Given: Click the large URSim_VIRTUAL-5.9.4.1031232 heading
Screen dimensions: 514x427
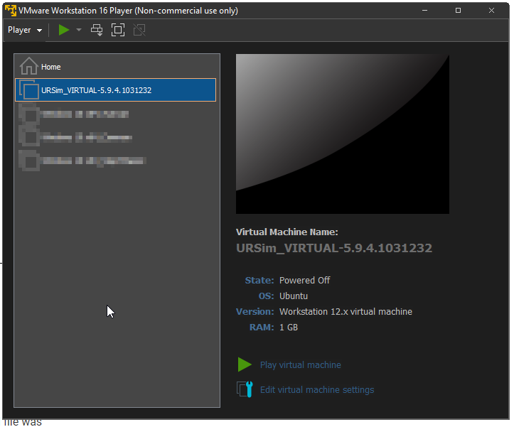Looking at the screenshot, I should point(334,248).
